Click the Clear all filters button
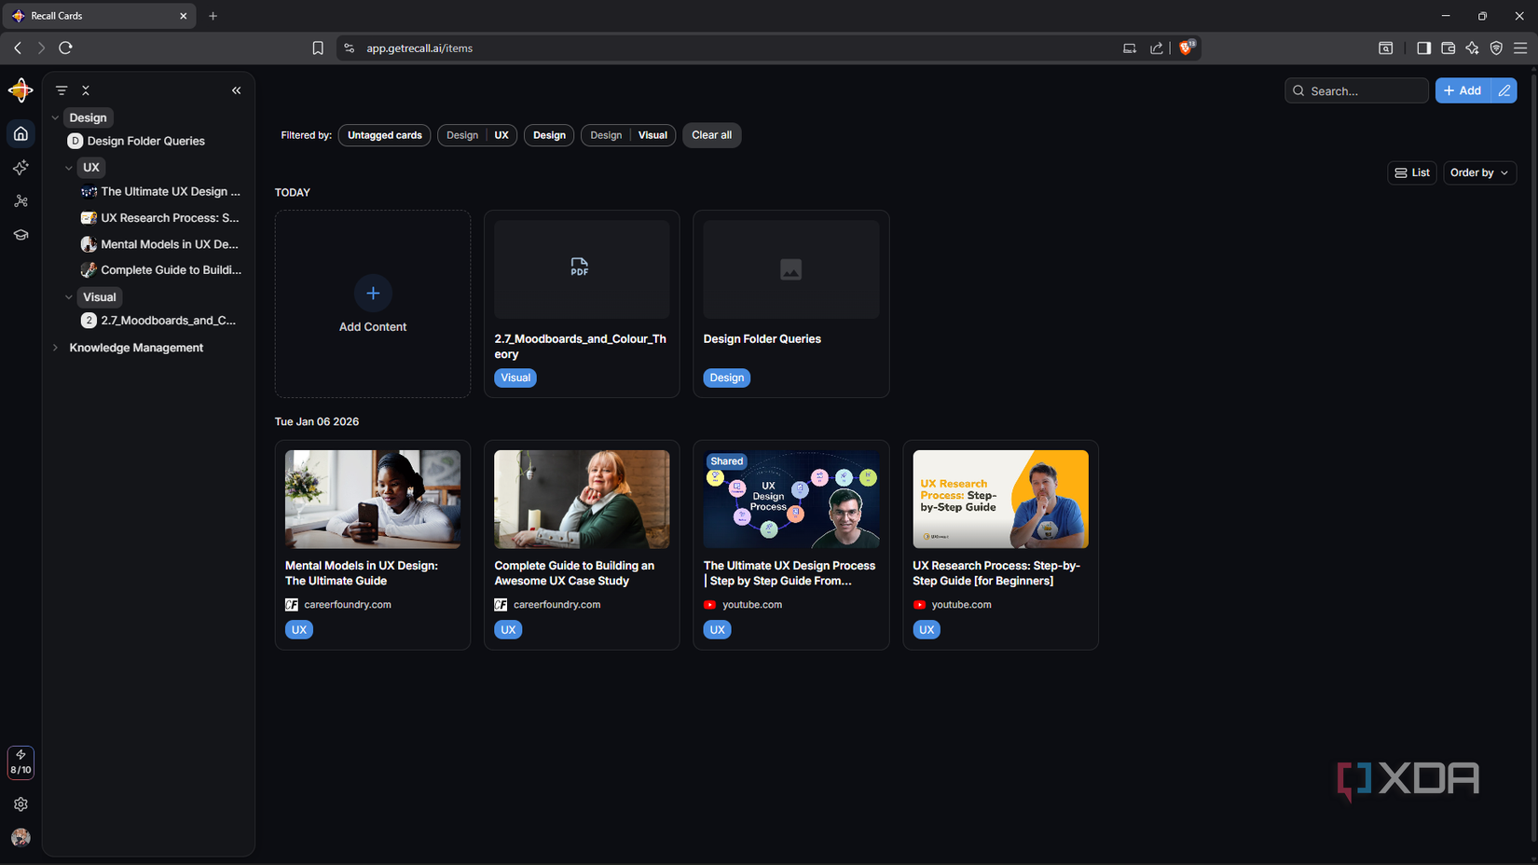The width and height of the screenshot is (1538, 865). tap(712, 135)
